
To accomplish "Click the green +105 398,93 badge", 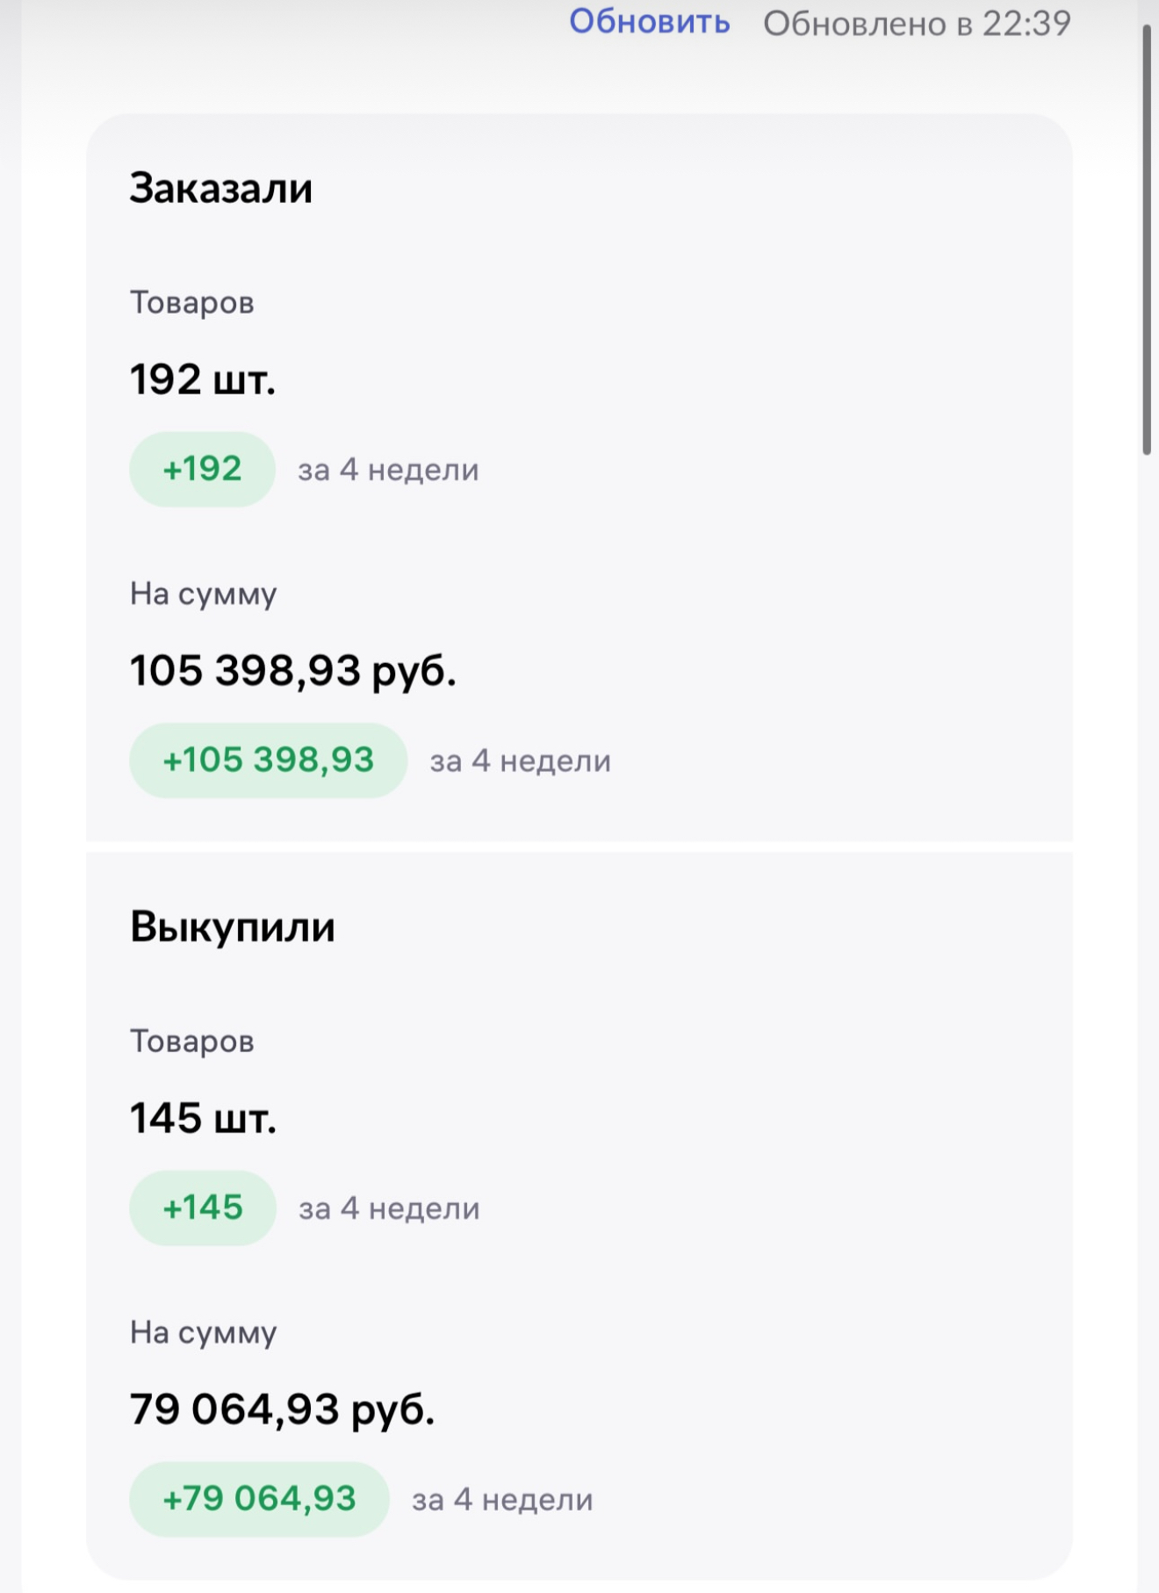I will pyautogui.click(x=269, y=760).
